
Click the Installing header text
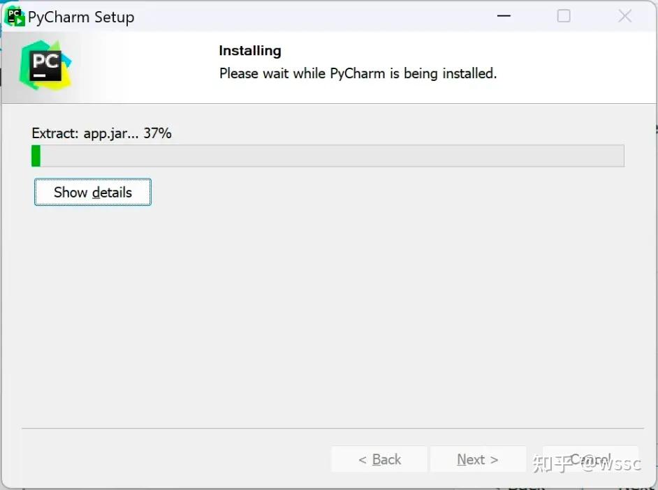pos(249,50)
